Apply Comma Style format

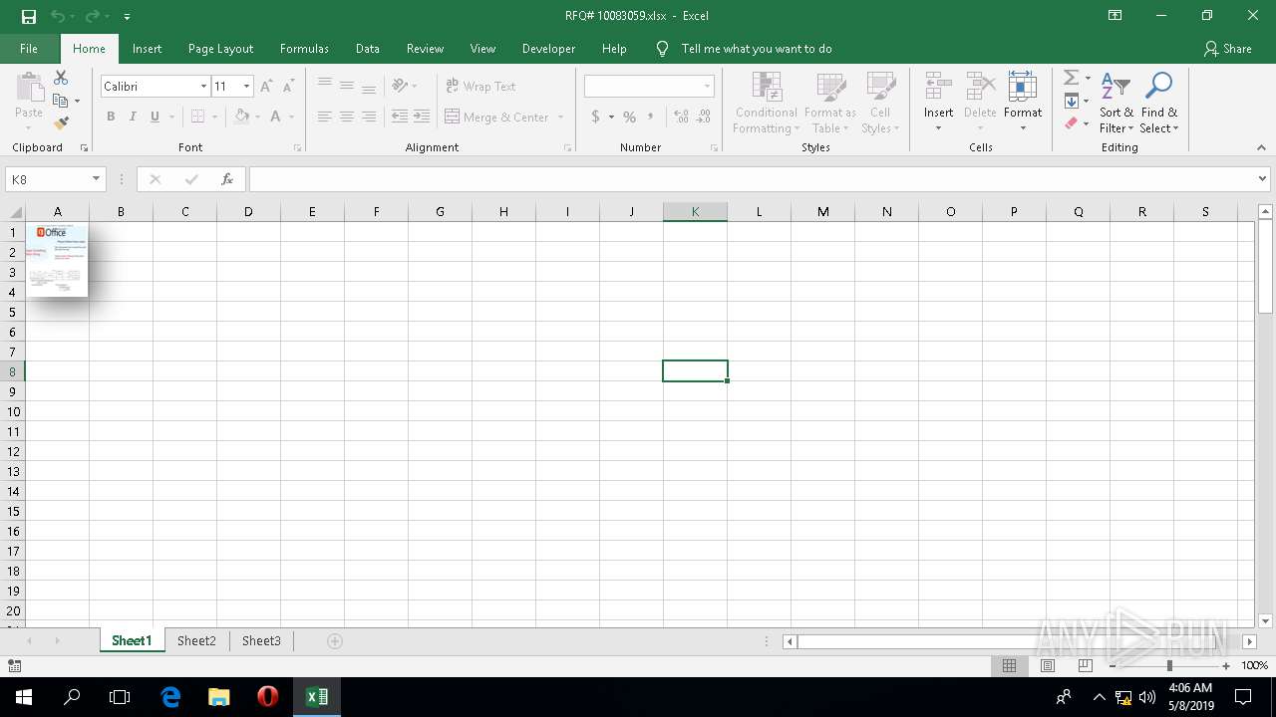coord(651,117)
